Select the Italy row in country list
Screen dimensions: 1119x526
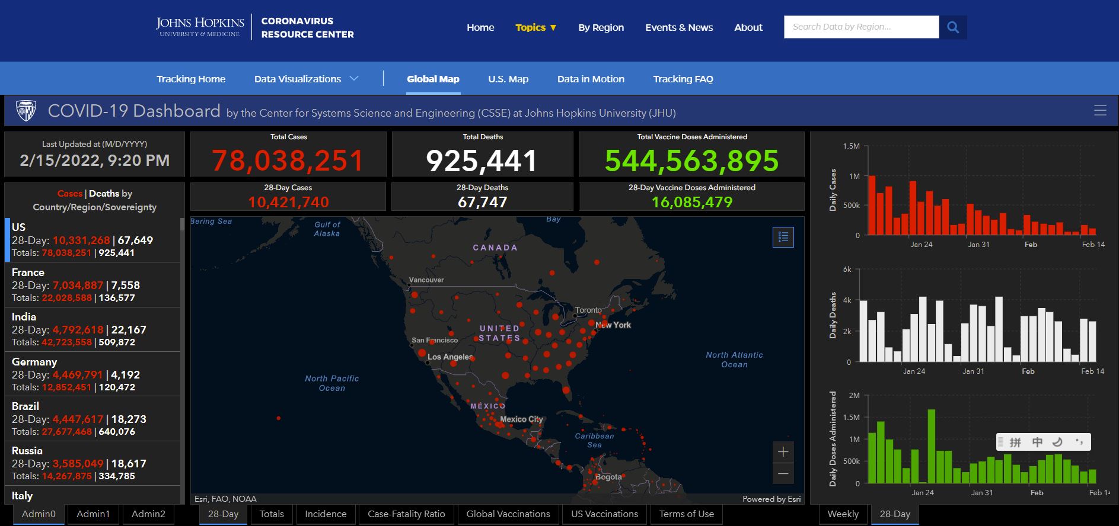tap(93, 495)
